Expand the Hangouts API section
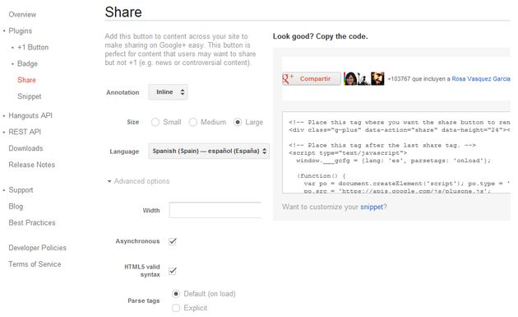This screenshot has height=317, width=518. (x=30, y=115)
